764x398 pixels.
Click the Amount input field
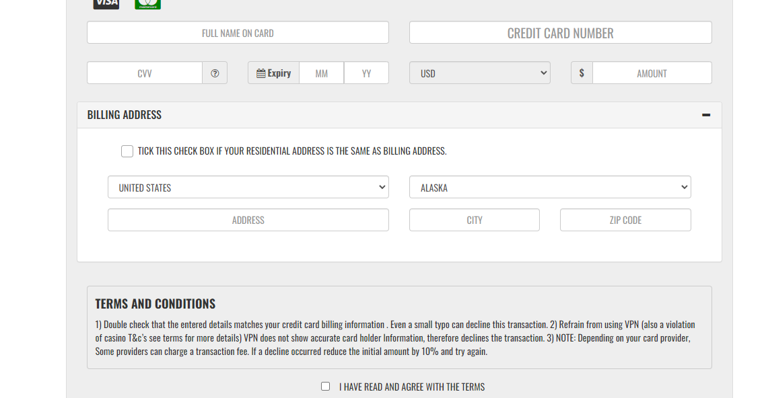652,73
